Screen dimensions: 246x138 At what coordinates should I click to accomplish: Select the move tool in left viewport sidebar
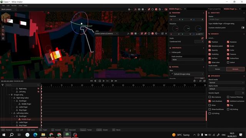(3, 27)
